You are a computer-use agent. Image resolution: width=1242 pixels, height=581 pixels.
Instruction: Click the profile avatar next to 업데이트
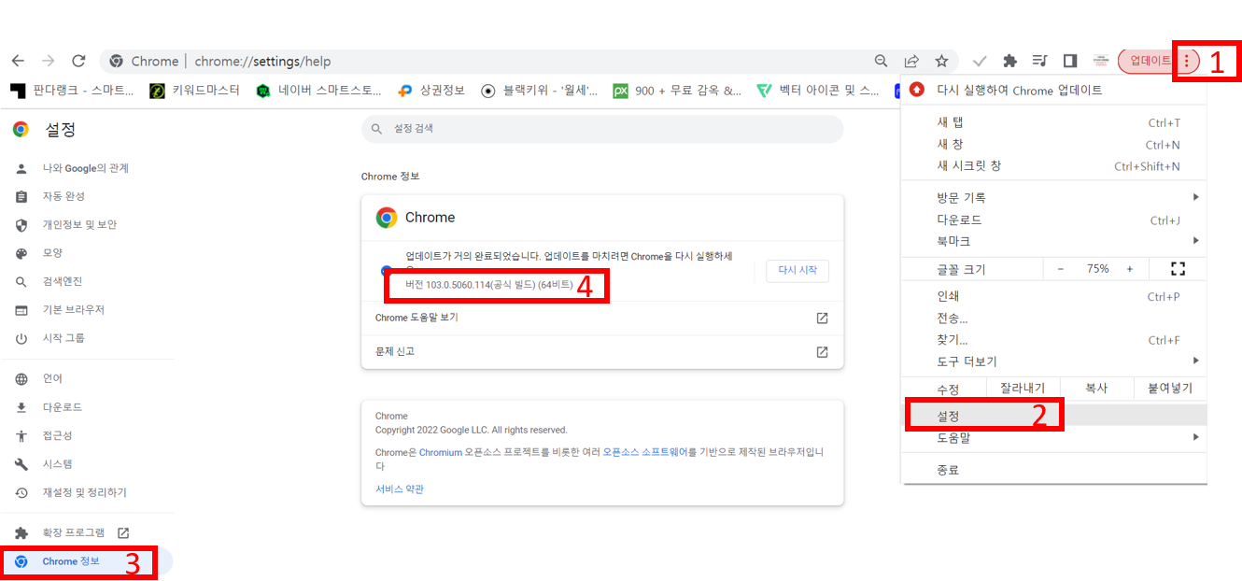(x=1101, y=61)
